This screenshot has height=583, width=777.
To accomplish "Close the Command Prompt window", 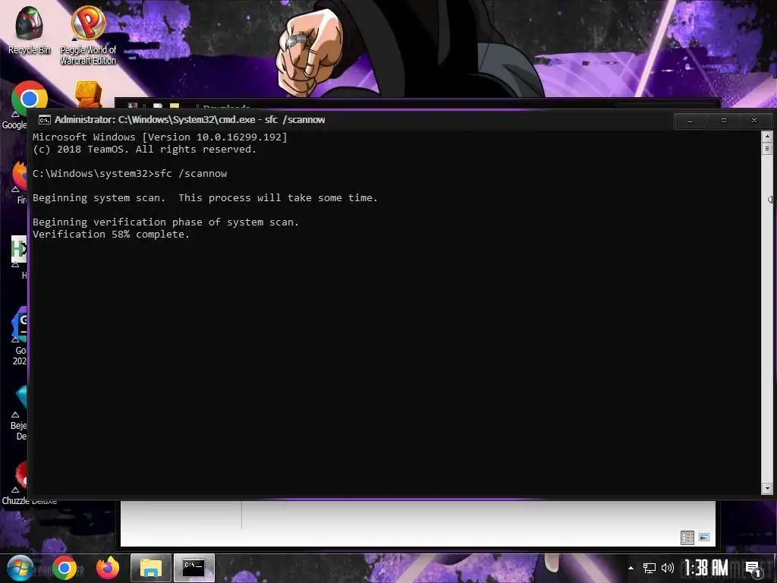I will (754, 121).
